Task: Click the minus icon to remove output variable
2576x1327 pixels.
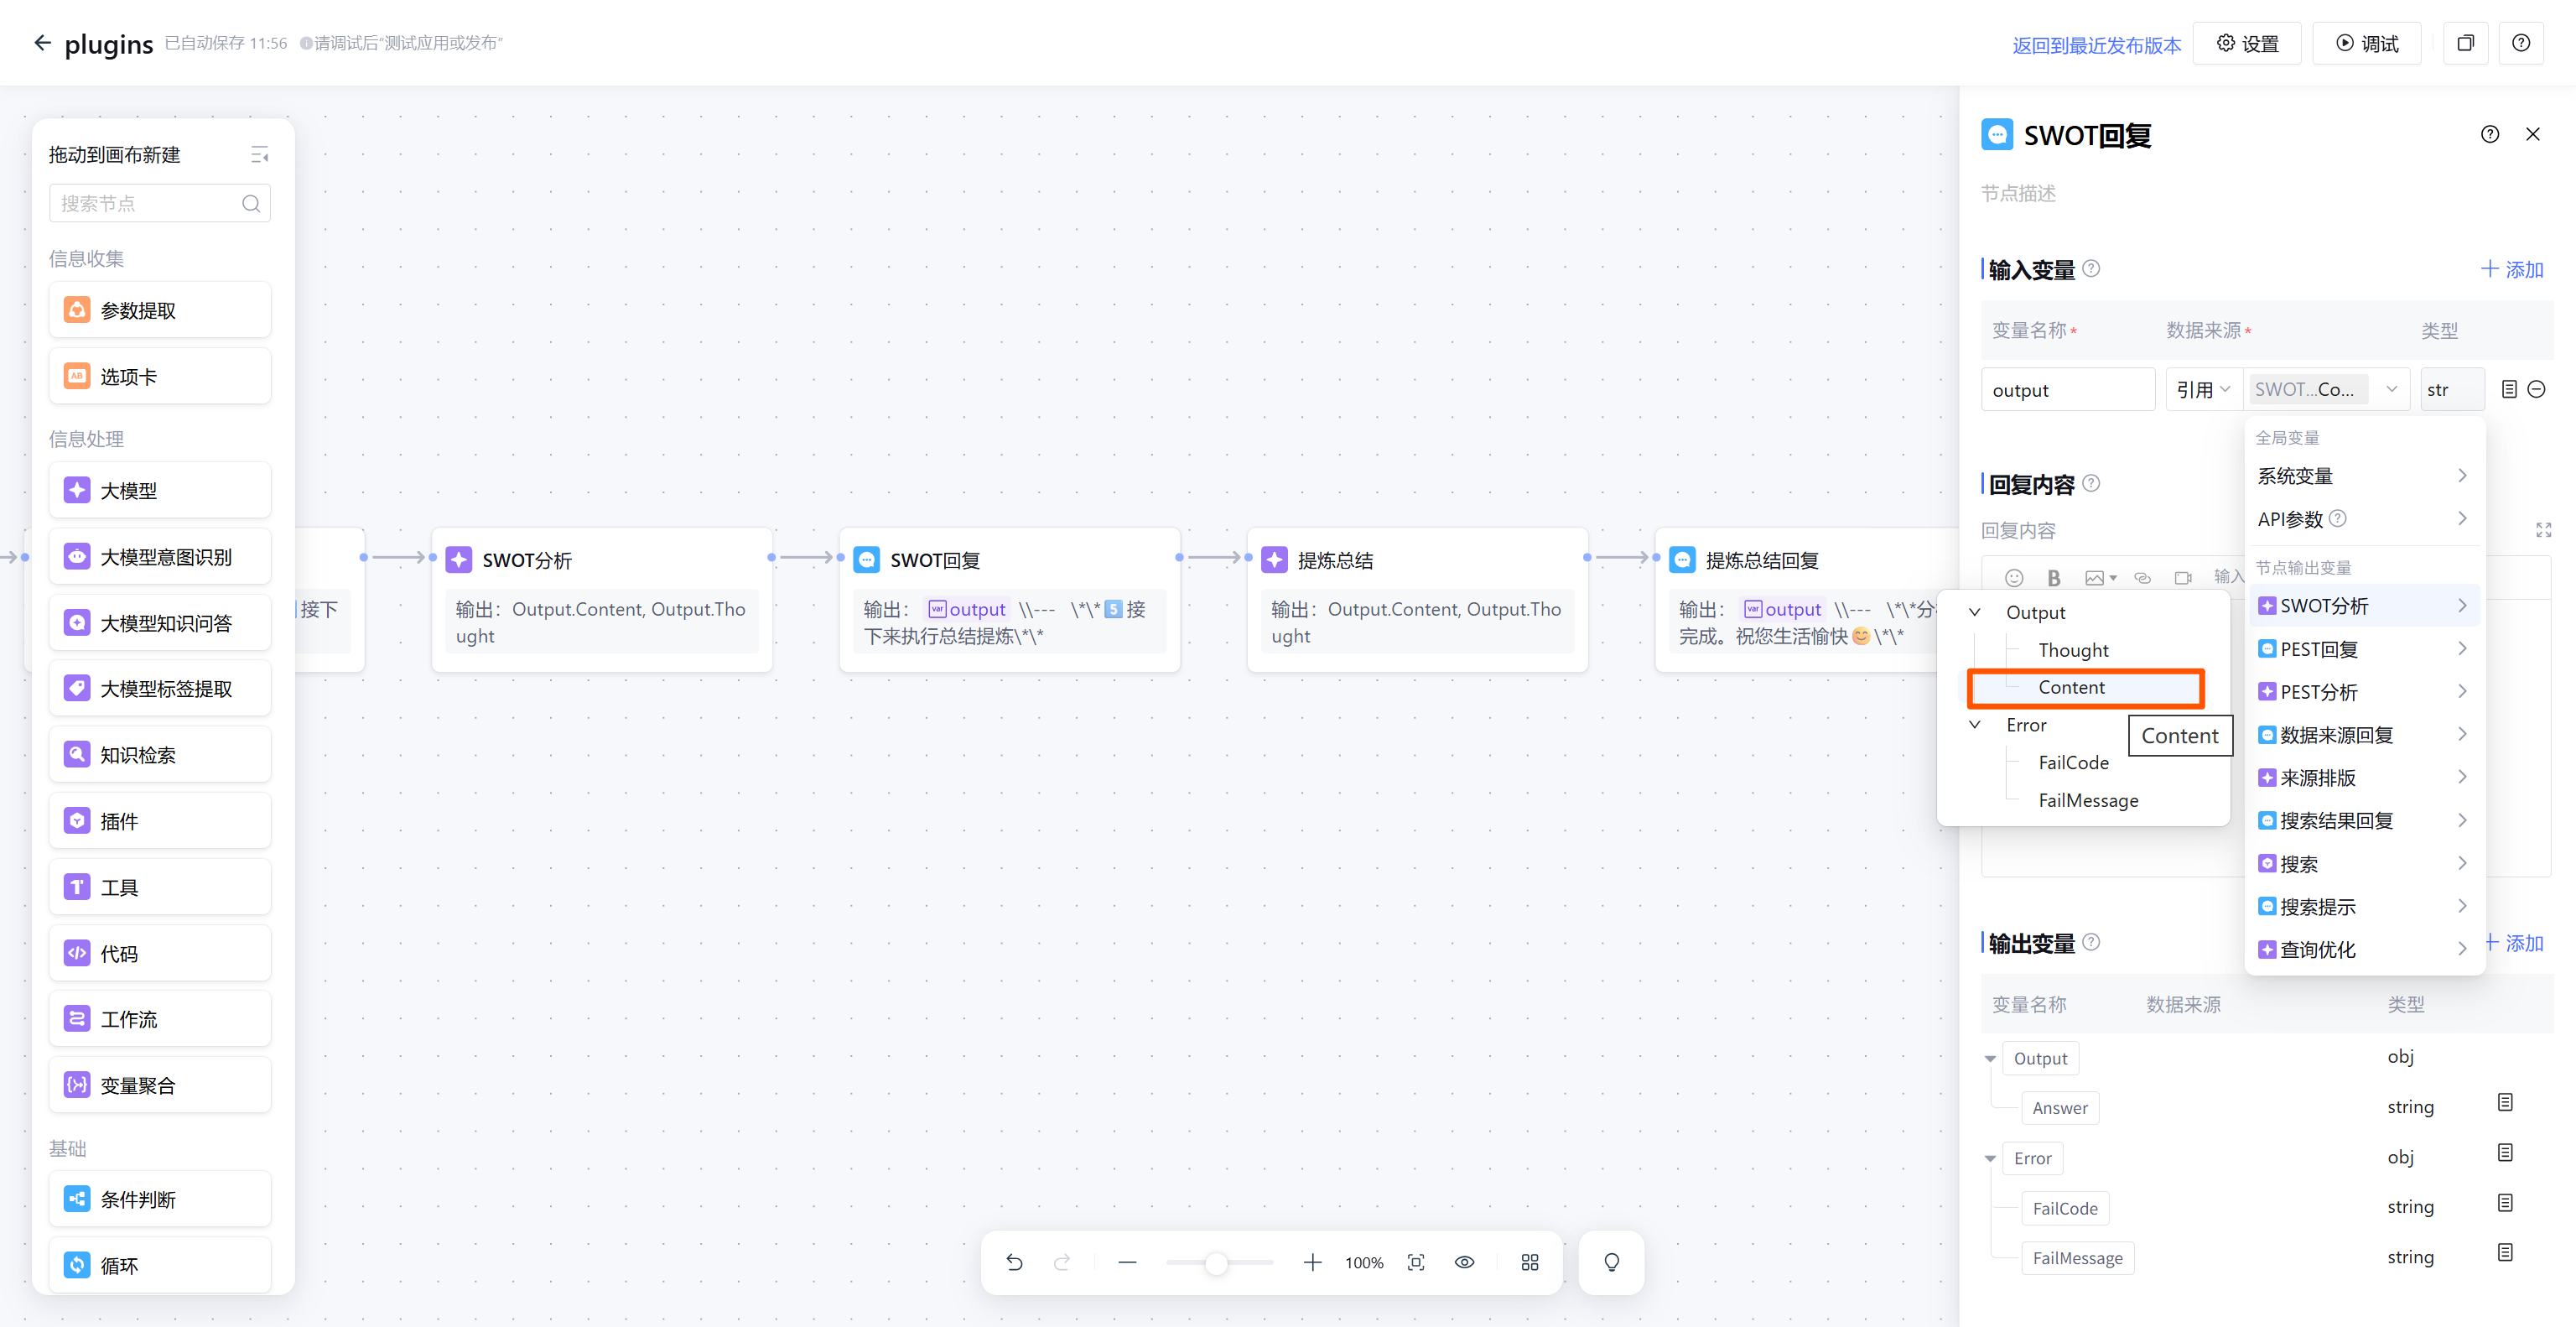Action: pyautogui.click(x=2537, y=389)
